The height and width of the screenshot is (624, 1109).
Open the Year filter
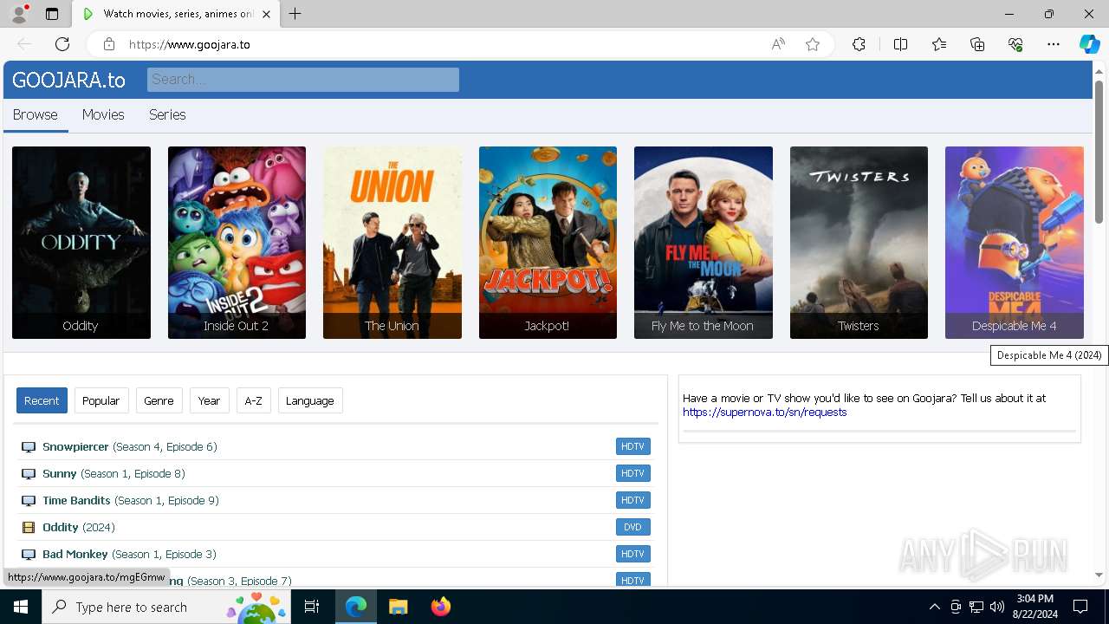209,400
